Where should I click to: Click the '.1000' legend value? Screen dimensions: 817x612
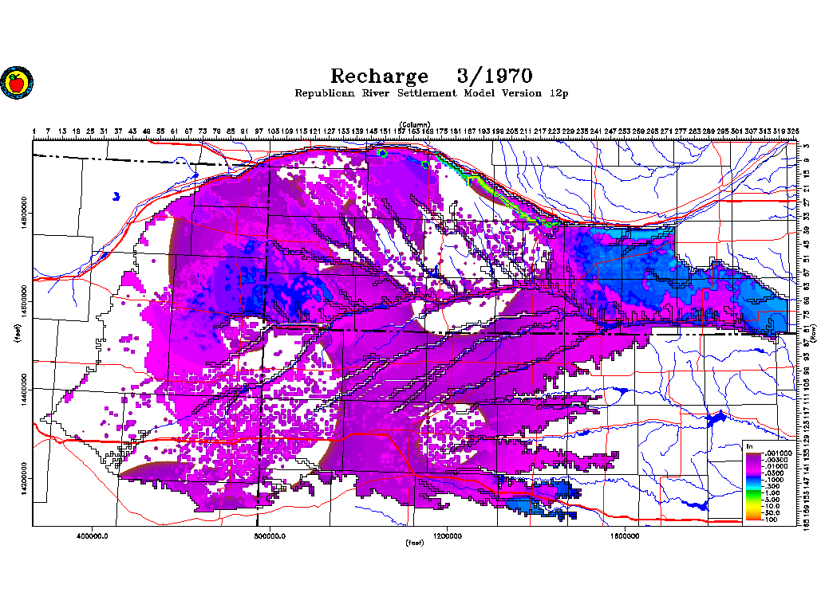tap(774, 480)
